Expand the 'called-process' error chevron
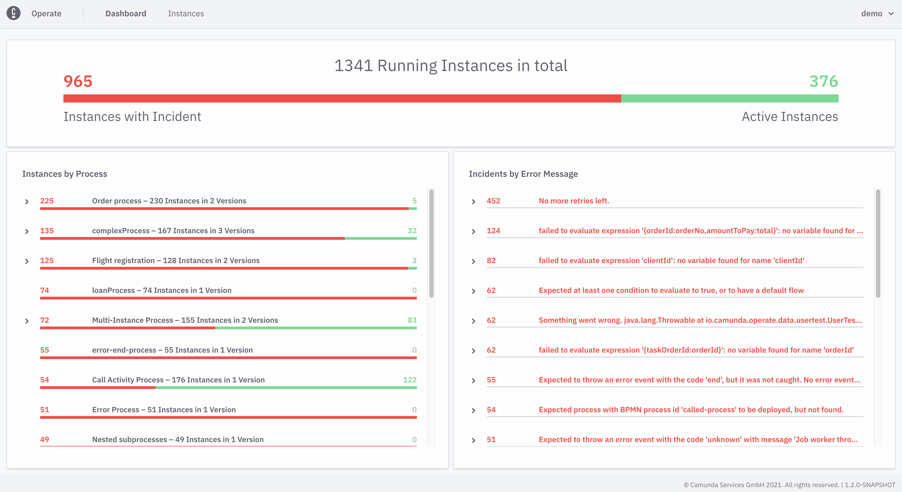 click(473, 410)
